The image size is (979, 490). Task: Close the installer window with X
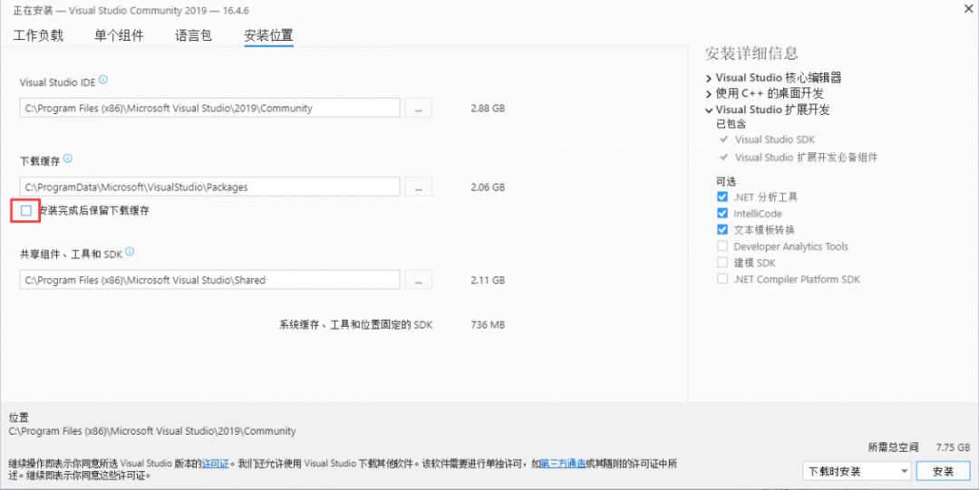point(967,8)
